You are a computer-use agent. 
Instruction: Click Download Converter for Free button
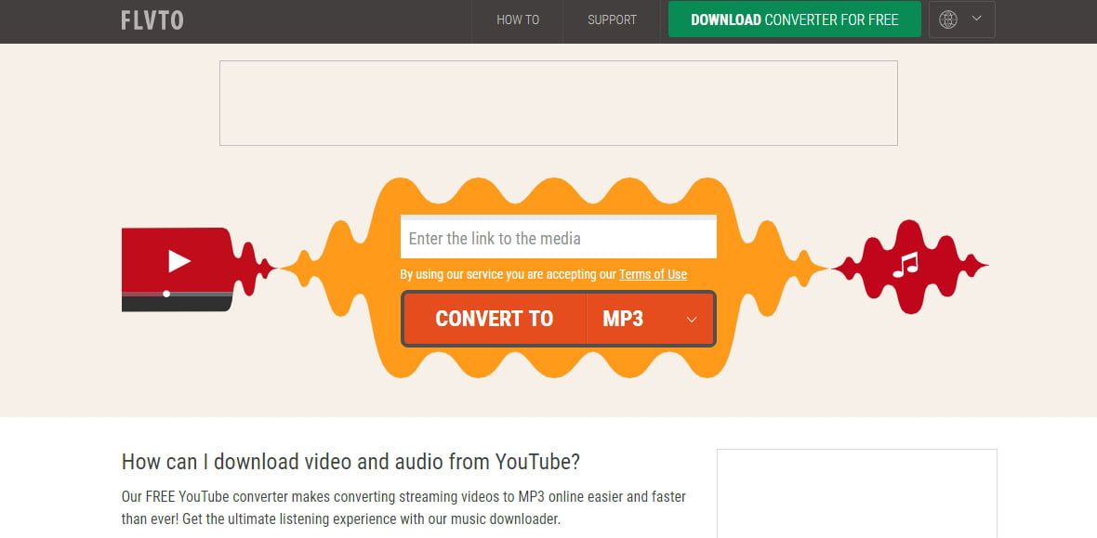[x=794, y=20]
